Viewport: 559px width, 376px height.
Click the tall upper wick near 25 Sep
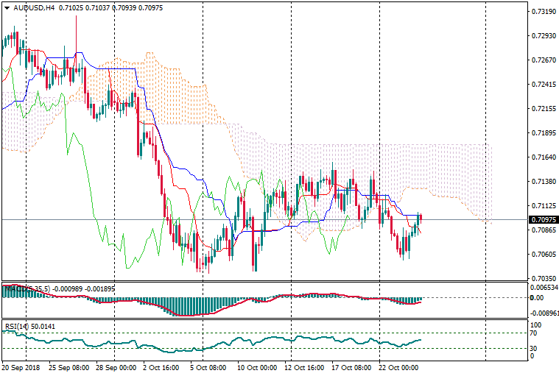click(x=76, y=29)
